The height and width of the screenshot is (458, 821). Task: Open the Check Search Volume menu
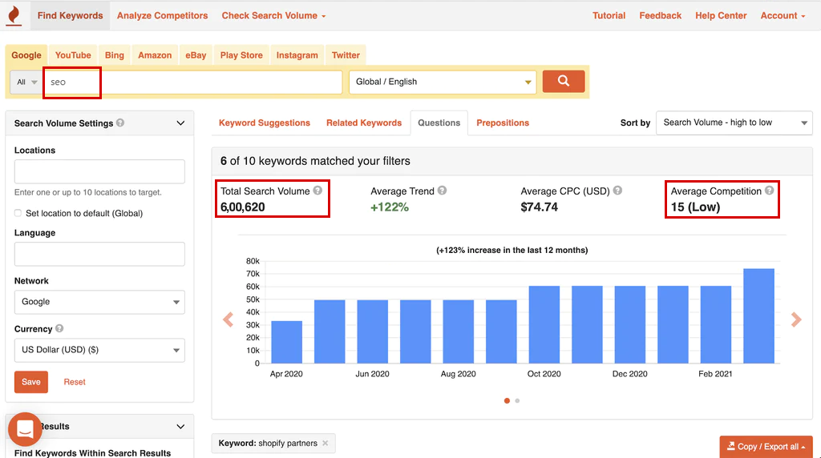click(x=273, y=16)
